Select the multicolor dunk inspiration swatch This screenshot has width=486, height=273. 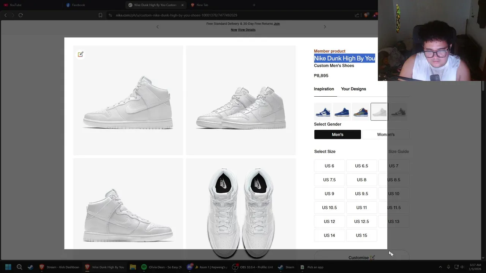click(360, 112)
